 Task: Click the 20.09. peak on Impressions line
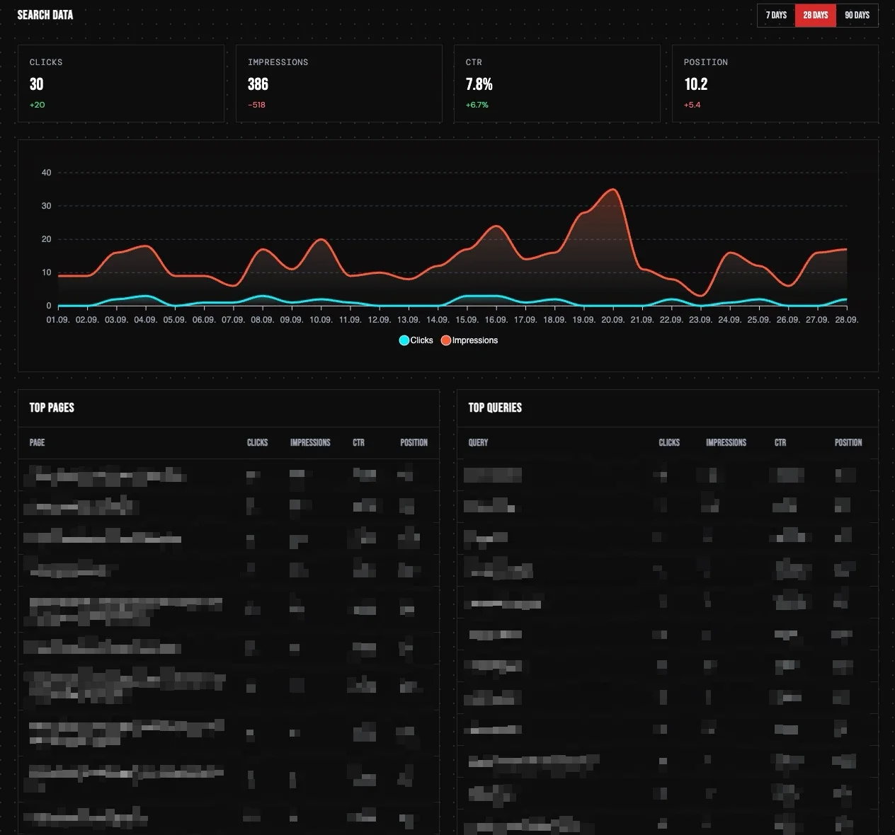[613, 190]
